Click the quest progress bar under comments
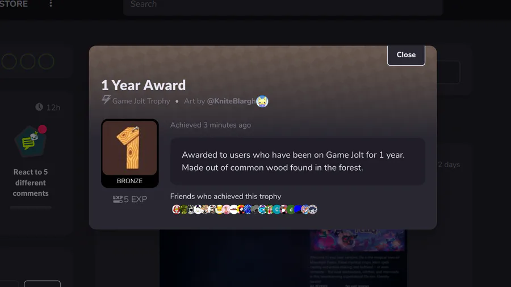The height and width of the screenshot is (287, 511). click(x=31, y=207)
